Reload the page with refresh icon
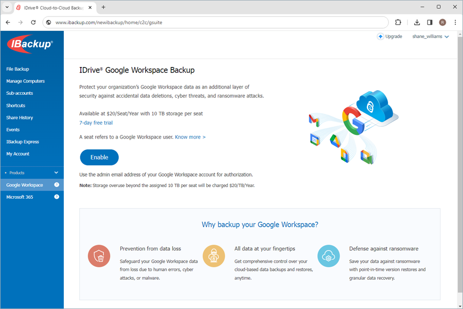This screenshot has width=463, height=309. click(33, 22)
